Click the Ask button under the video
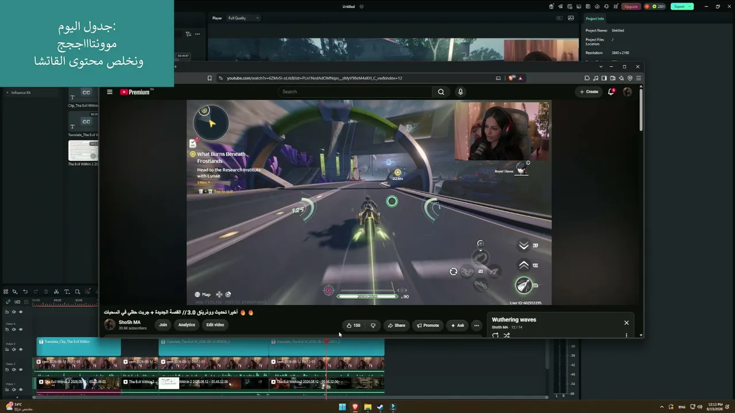This screenshot has width=735, height=413. pyautogui.click(x=458, y=325)
